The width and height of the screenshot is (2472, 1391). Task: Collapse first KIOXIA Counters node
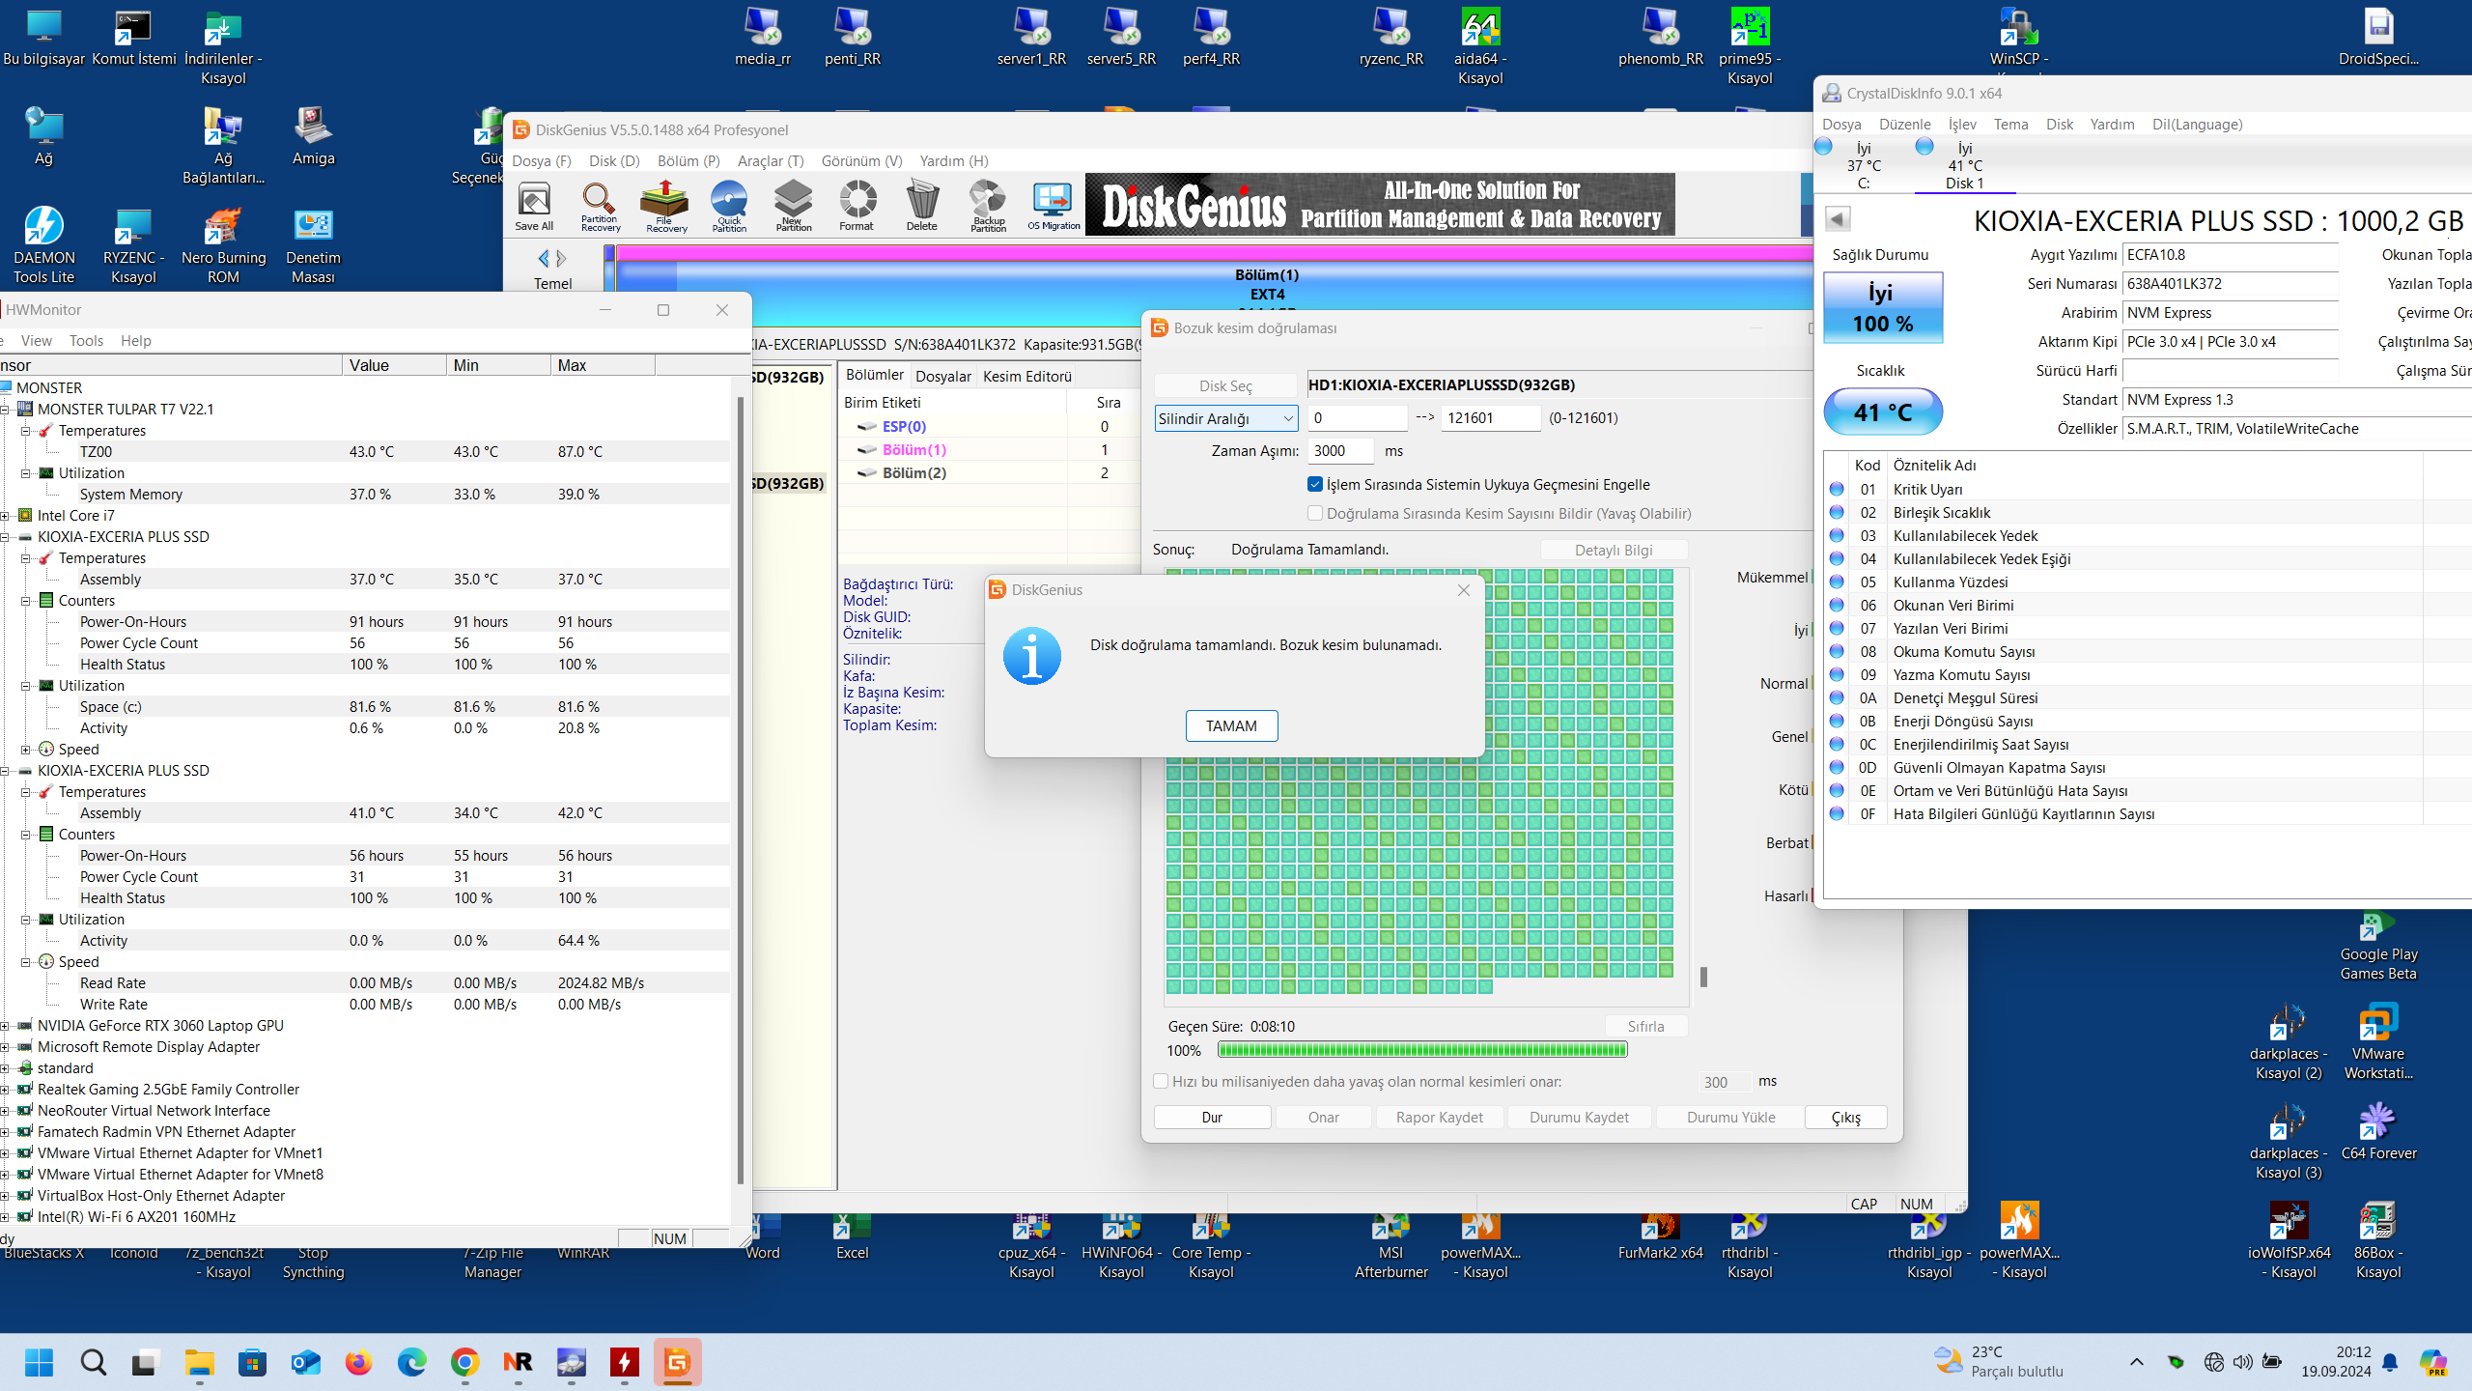pyautogui.click(x=26, y=600)
